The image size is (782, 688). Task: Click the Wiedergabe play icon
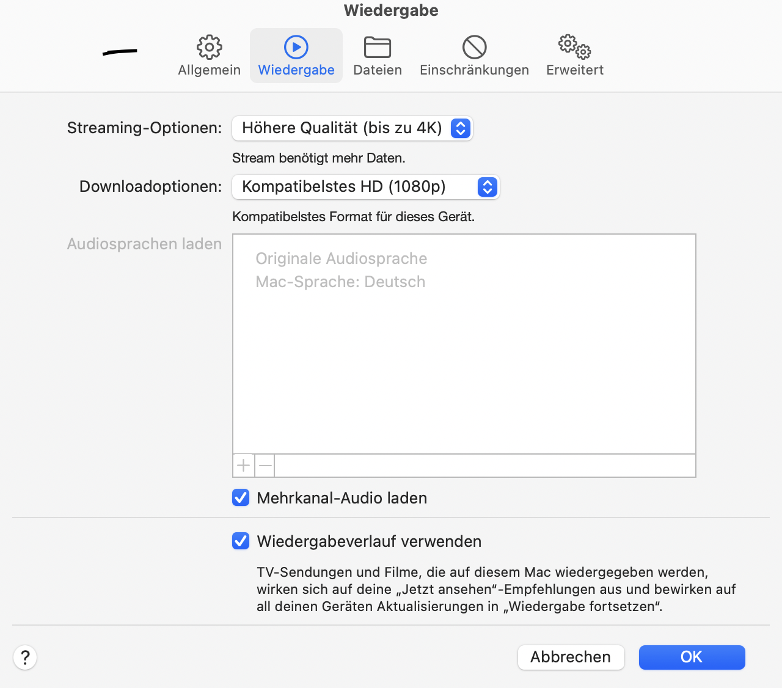[296, 47]
